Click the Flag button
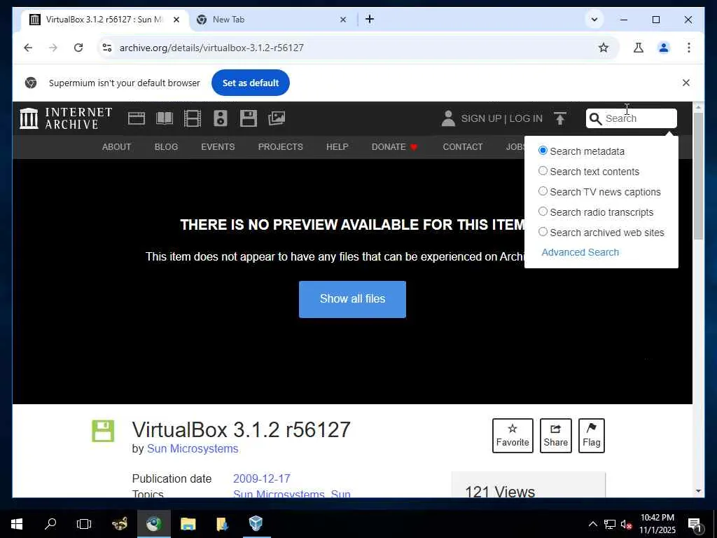This screenshot has height=538, width=717. [x=591, y=436]
